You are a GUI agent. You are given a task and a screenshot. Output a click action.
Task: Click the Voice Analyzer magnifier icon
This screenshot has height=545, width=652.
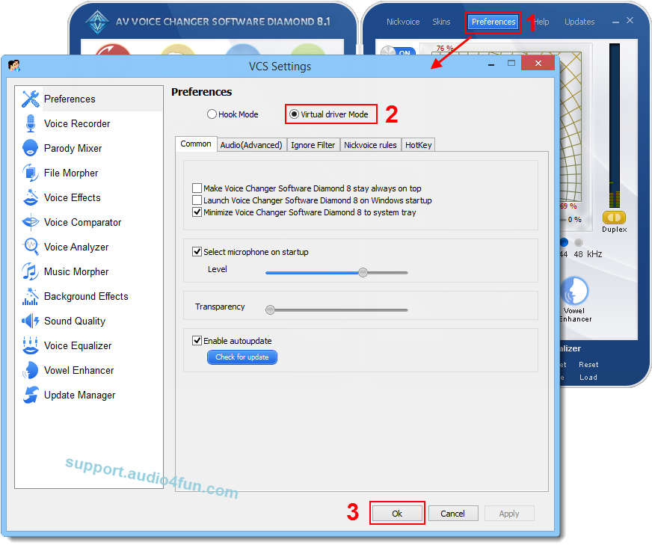point(31,247)
